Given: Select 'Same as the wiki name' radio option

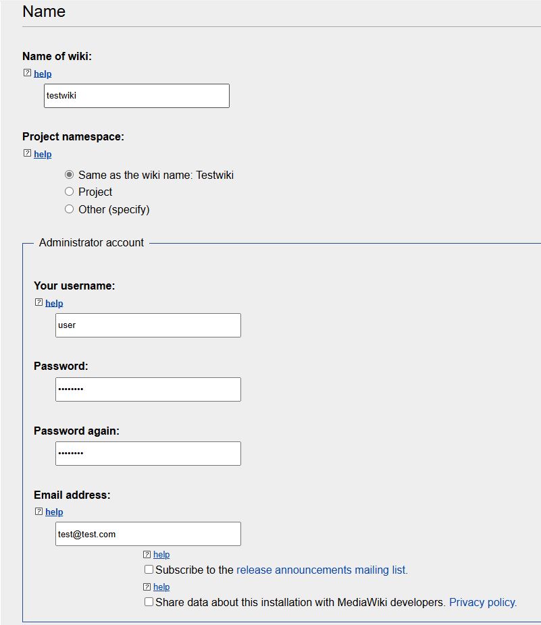Looking at the screenshot, I should tap(70, 175).
